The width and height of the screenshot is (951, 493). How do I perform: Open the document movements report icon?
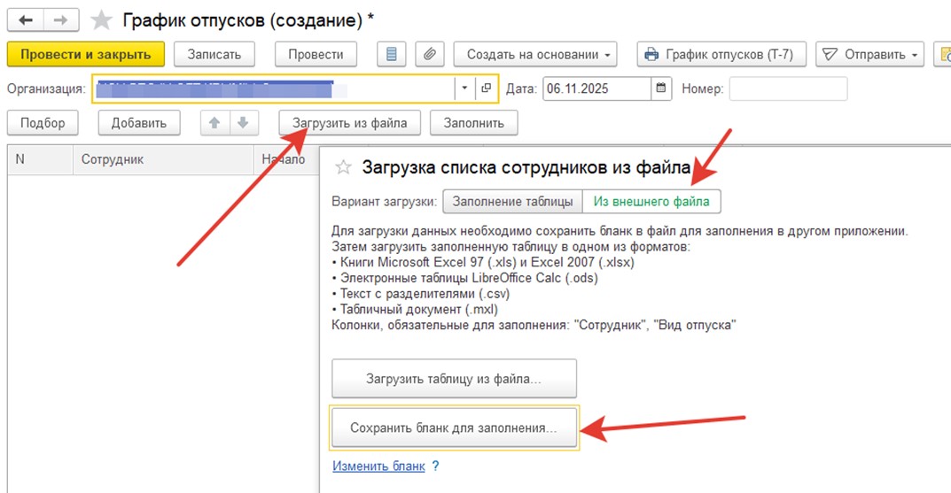[x=391, y=54]
